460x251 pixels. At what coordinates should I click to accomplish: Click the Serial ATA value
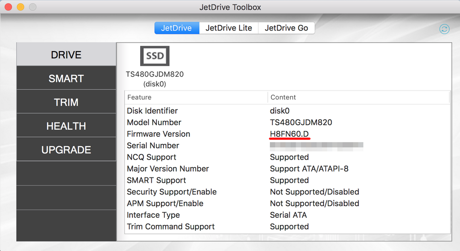point(288,215)
